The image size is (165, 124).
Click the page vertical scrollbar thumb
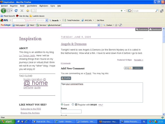pos(163,36)
